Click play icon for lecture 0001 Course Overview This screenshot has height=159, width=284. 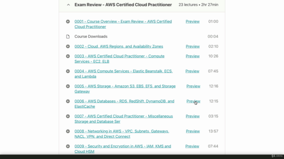[x=68, y=22]
